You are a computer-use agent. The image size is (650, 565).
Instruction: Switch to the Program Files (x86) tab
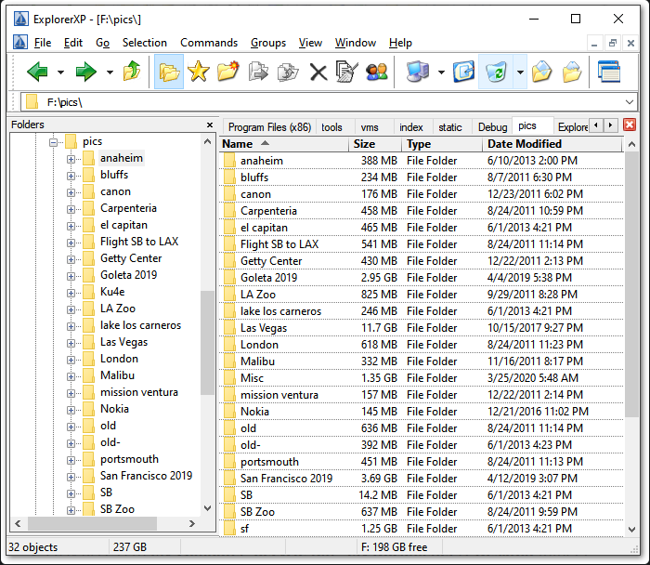point(269,127)
